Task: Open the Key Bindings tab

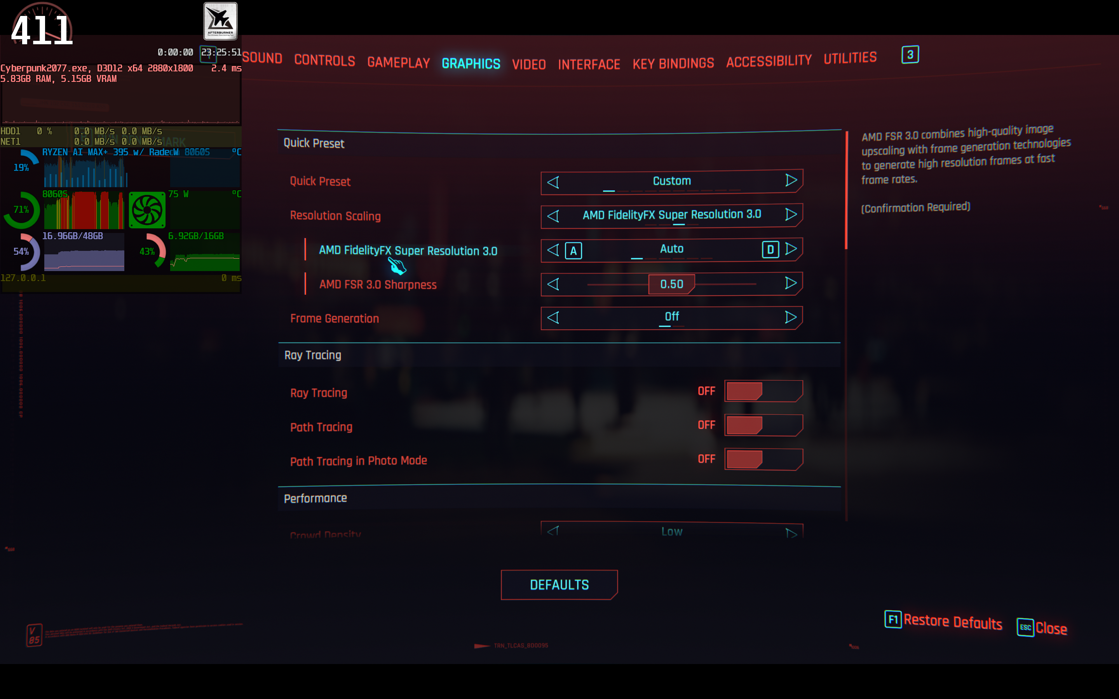Action: coord(673,63)
